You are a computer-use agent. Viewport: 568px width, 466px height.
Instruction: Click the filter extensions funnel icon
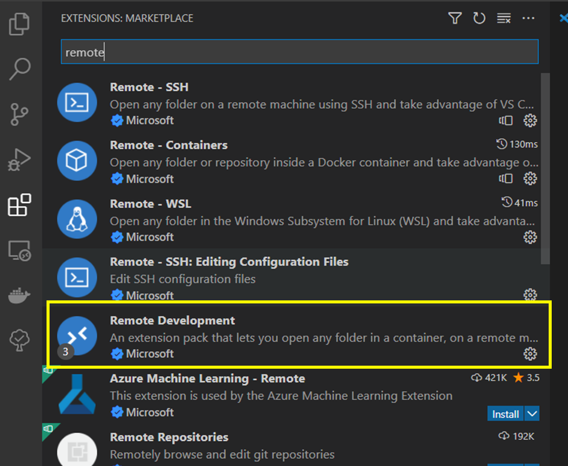click(454, 18)
